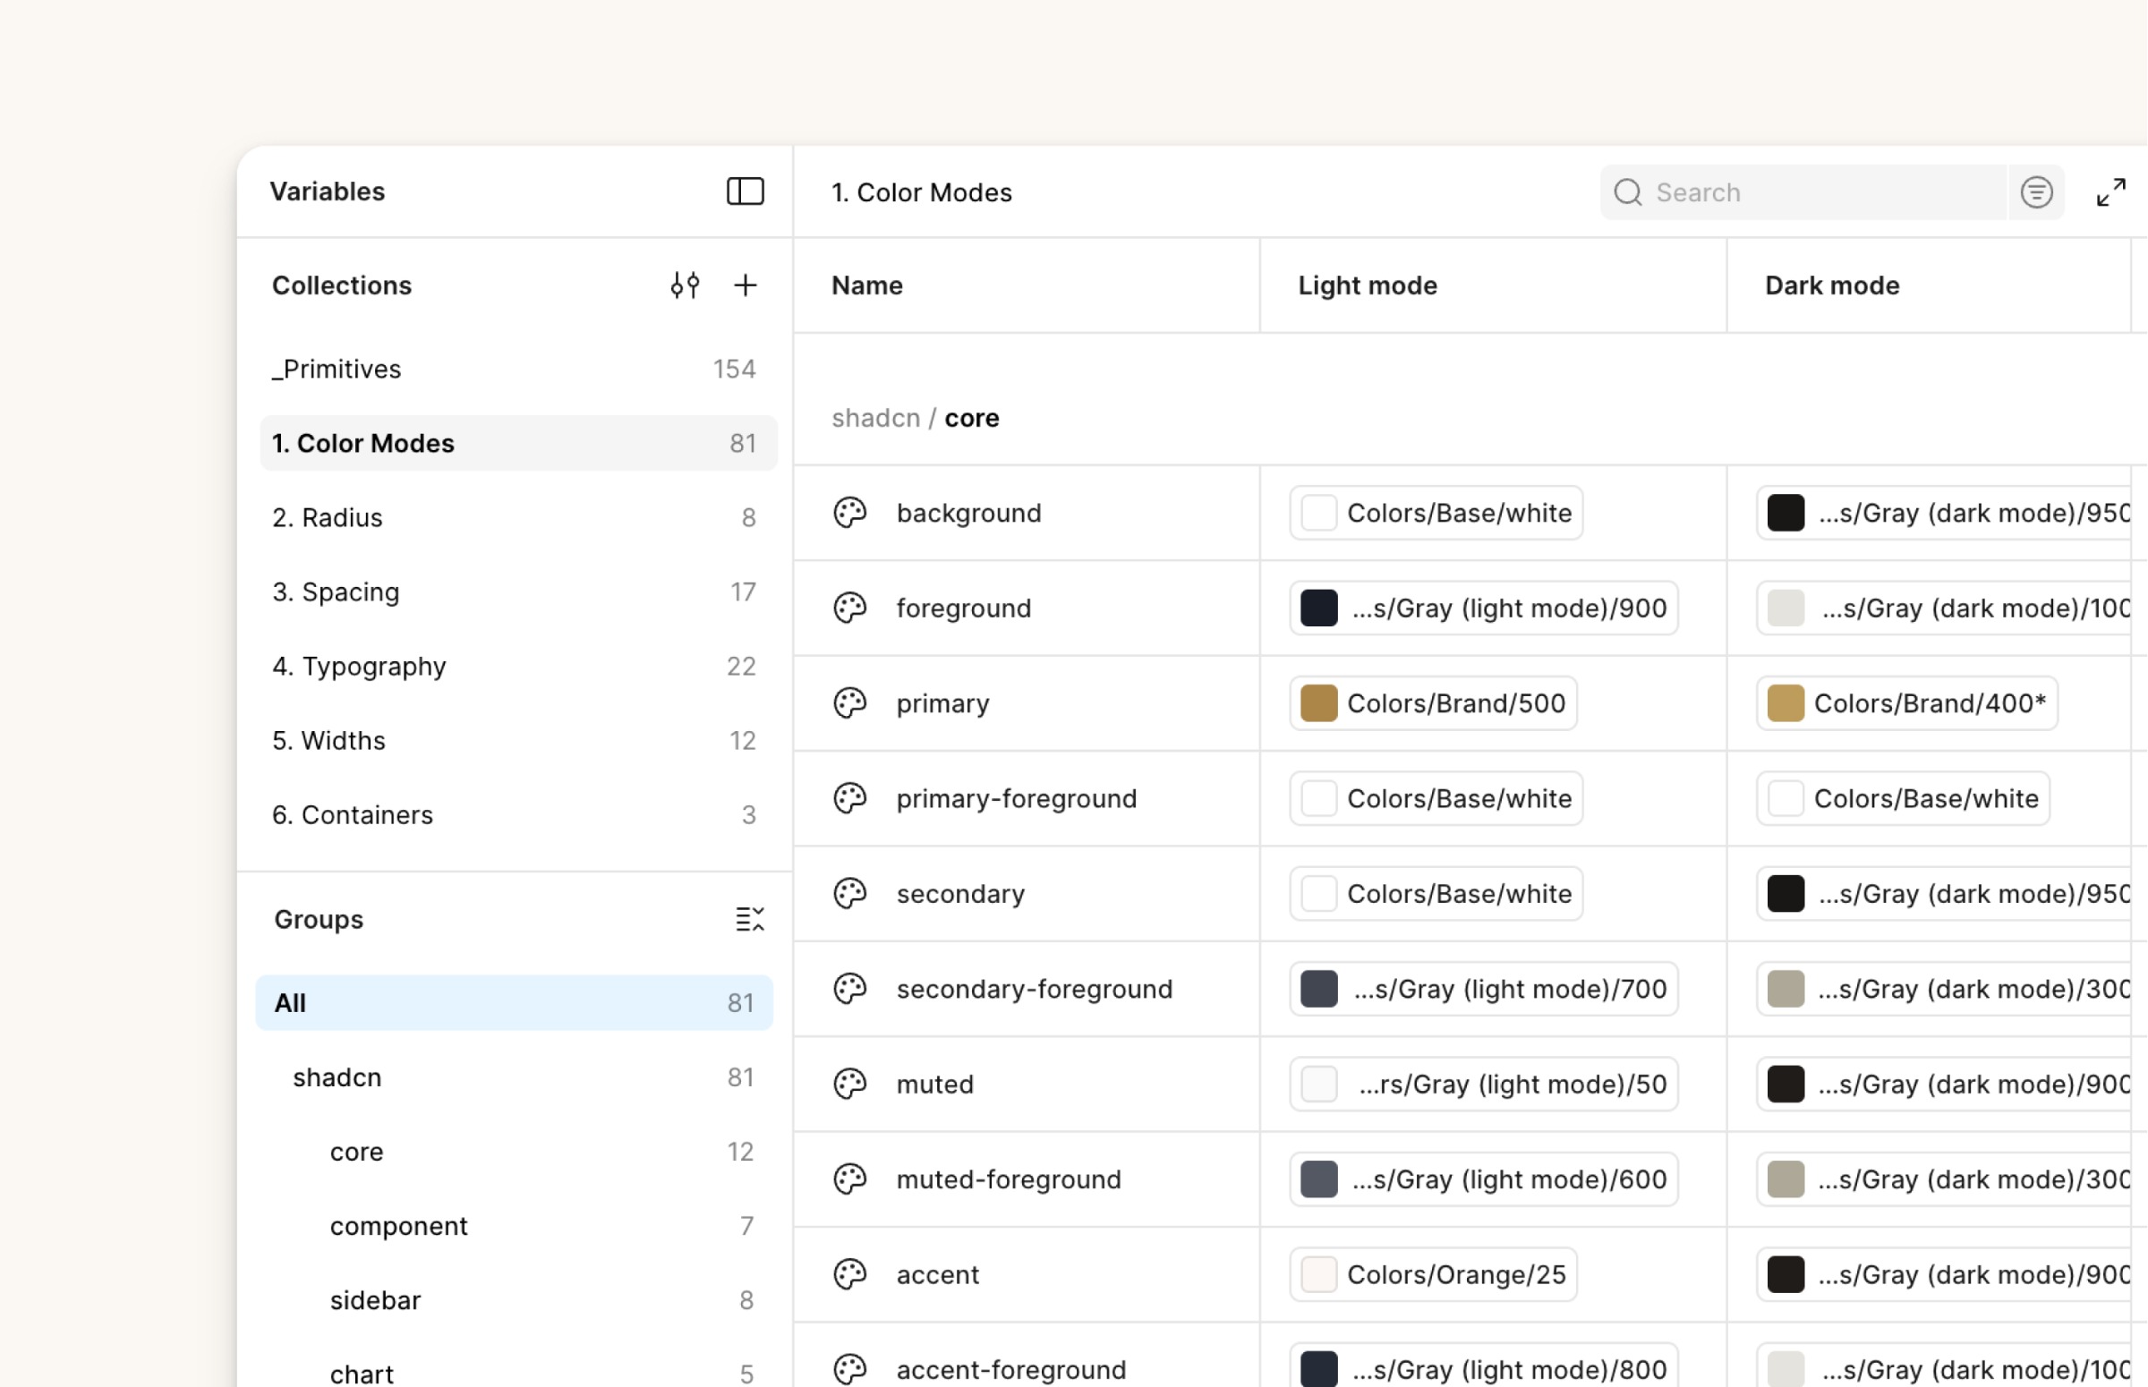The height and width of the screenshot is (1387, 2148).
Task: Select the chart group
Action: tap(515, 1373)
